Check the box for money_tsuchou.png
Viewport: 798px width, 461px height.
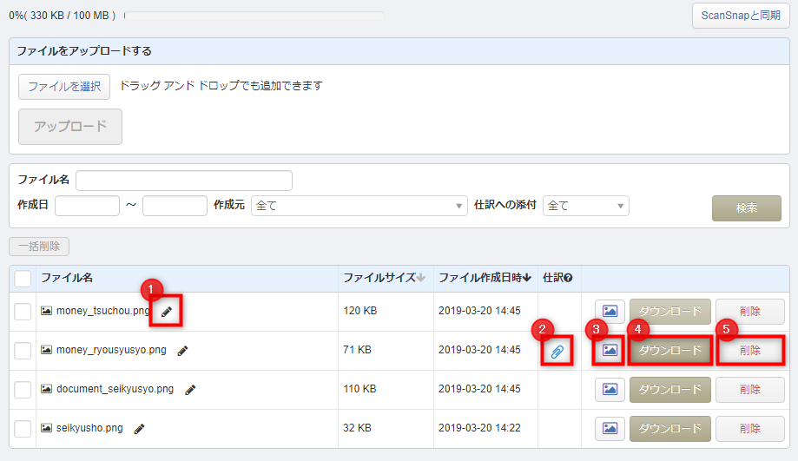coord(23,312)
